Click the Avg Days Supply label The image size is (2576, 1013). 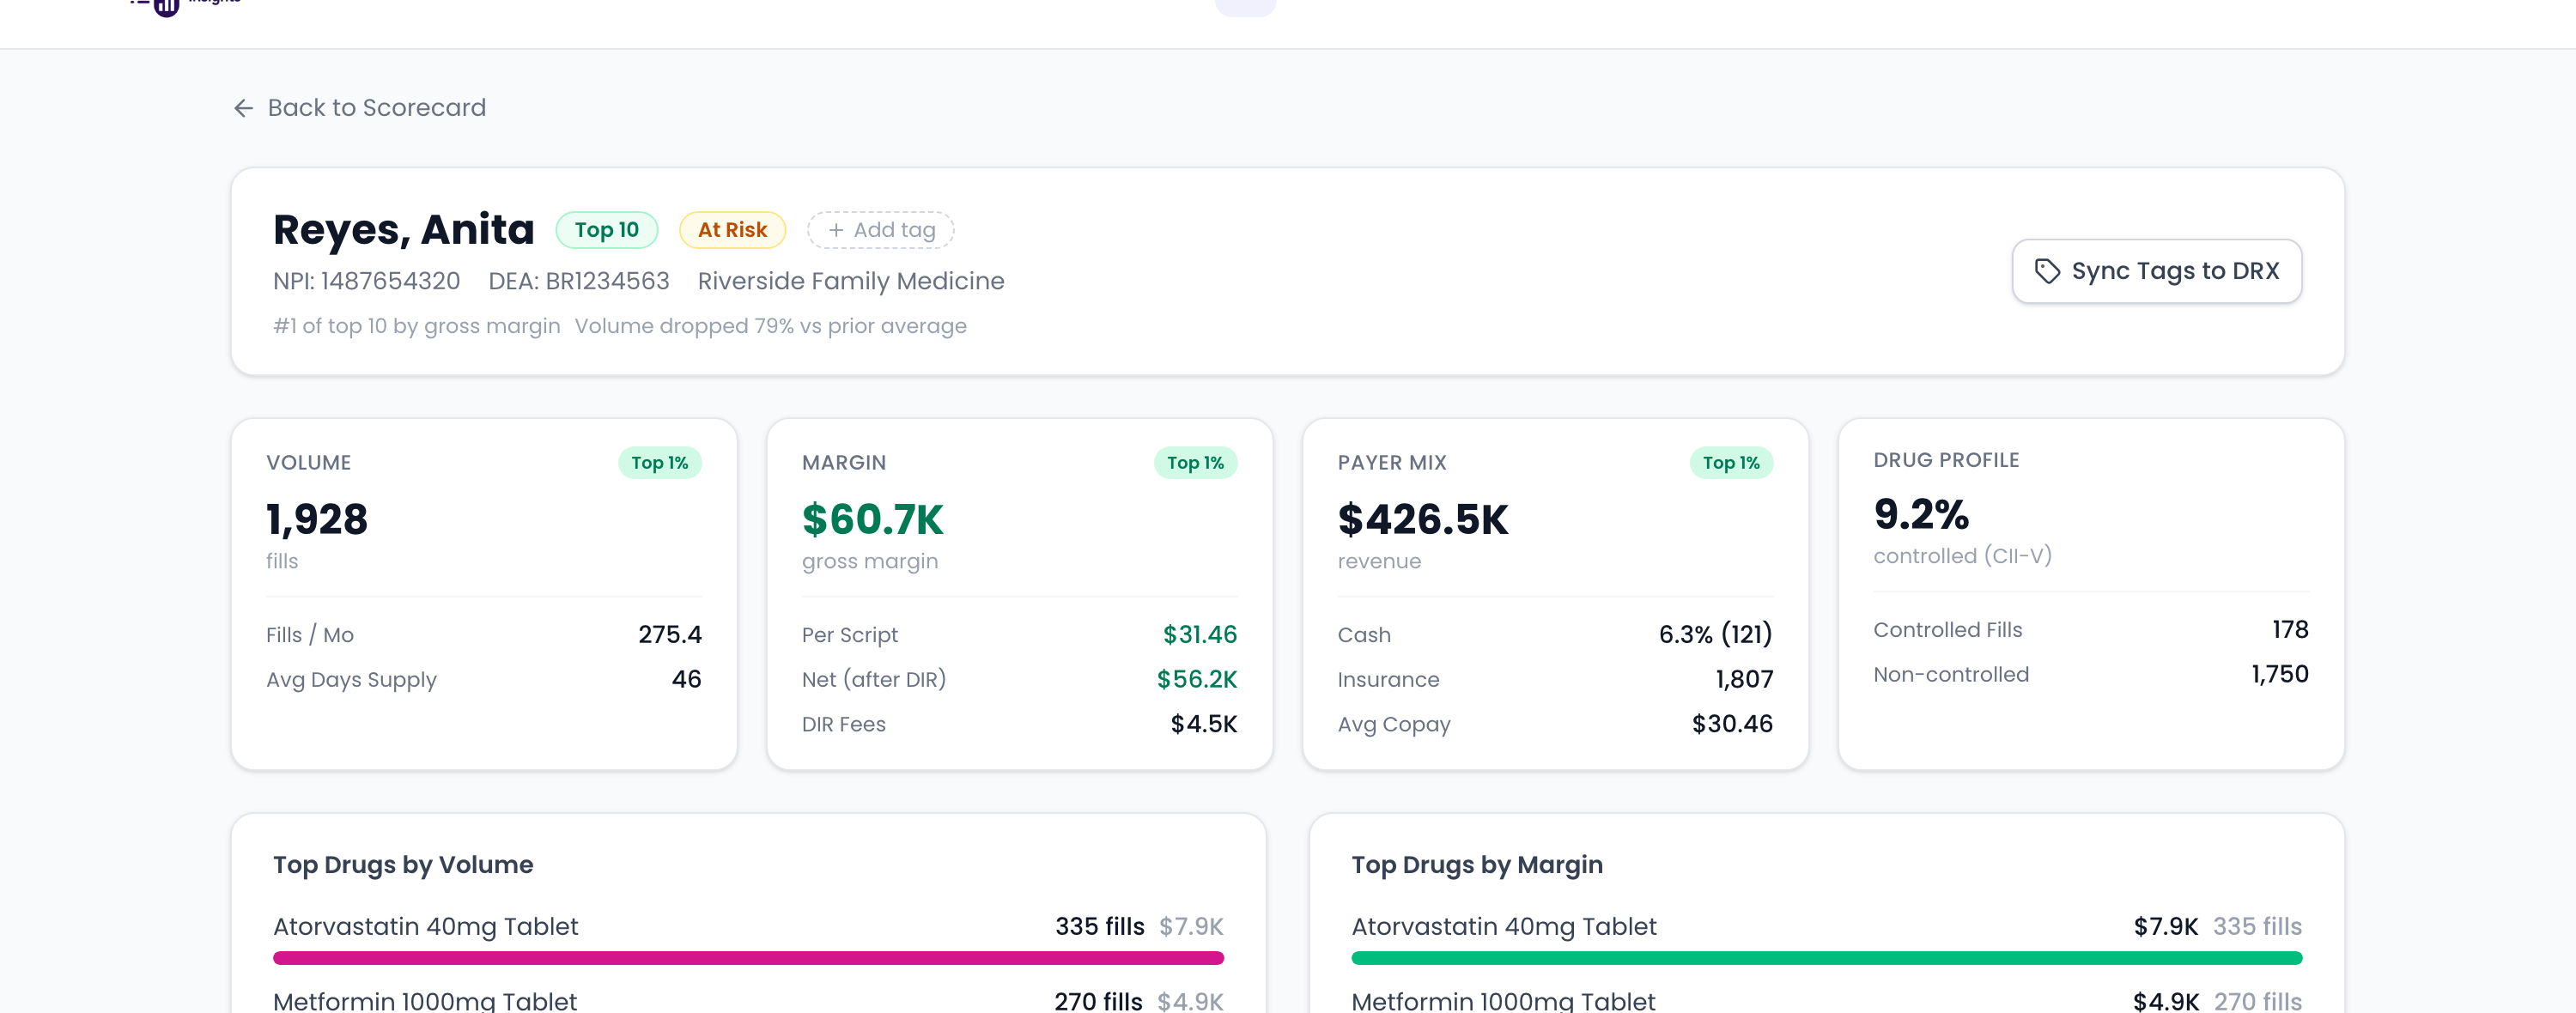[352, 680]
